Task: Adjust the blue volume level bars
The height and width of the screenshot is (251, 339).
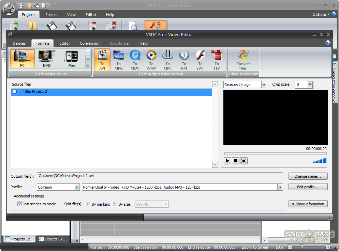Action: click(320, 160)
